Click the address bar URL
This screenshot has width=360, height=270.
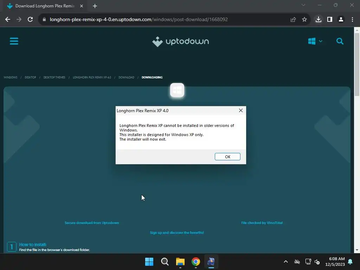[139, 19]
